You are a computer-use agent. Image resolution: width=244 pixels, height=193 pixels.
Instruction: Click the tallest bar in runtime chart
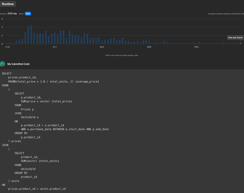[31, 34]
